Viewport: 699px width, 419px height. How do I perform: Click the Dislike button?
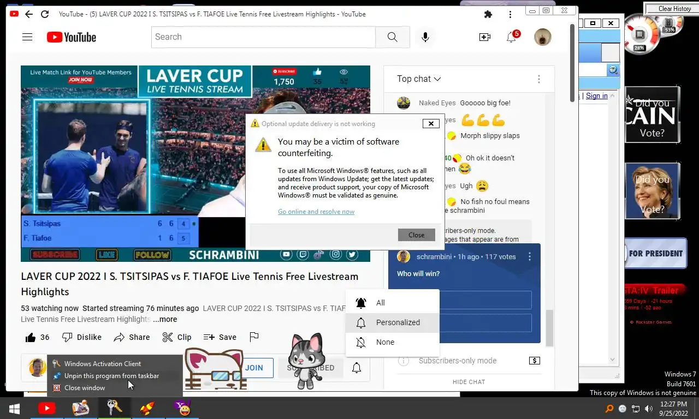(x=82, y=337)
